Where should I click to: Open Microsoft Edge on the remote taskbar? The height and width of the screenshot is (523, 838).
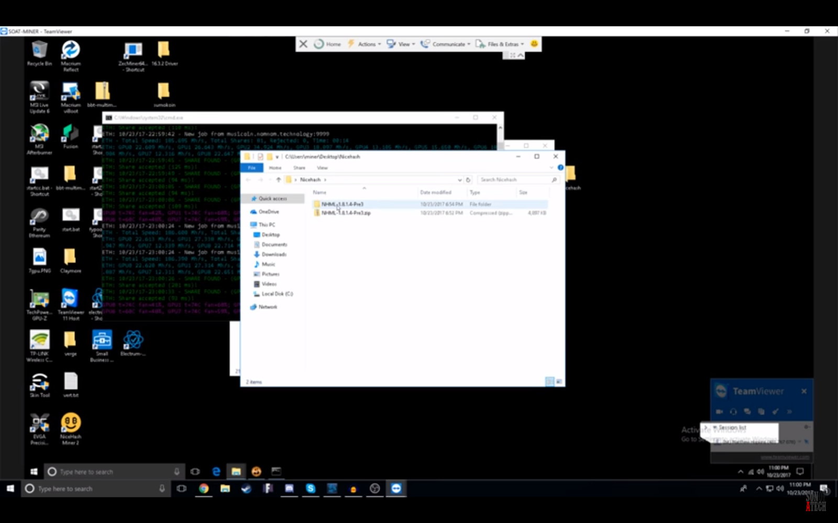pos(216,472)
